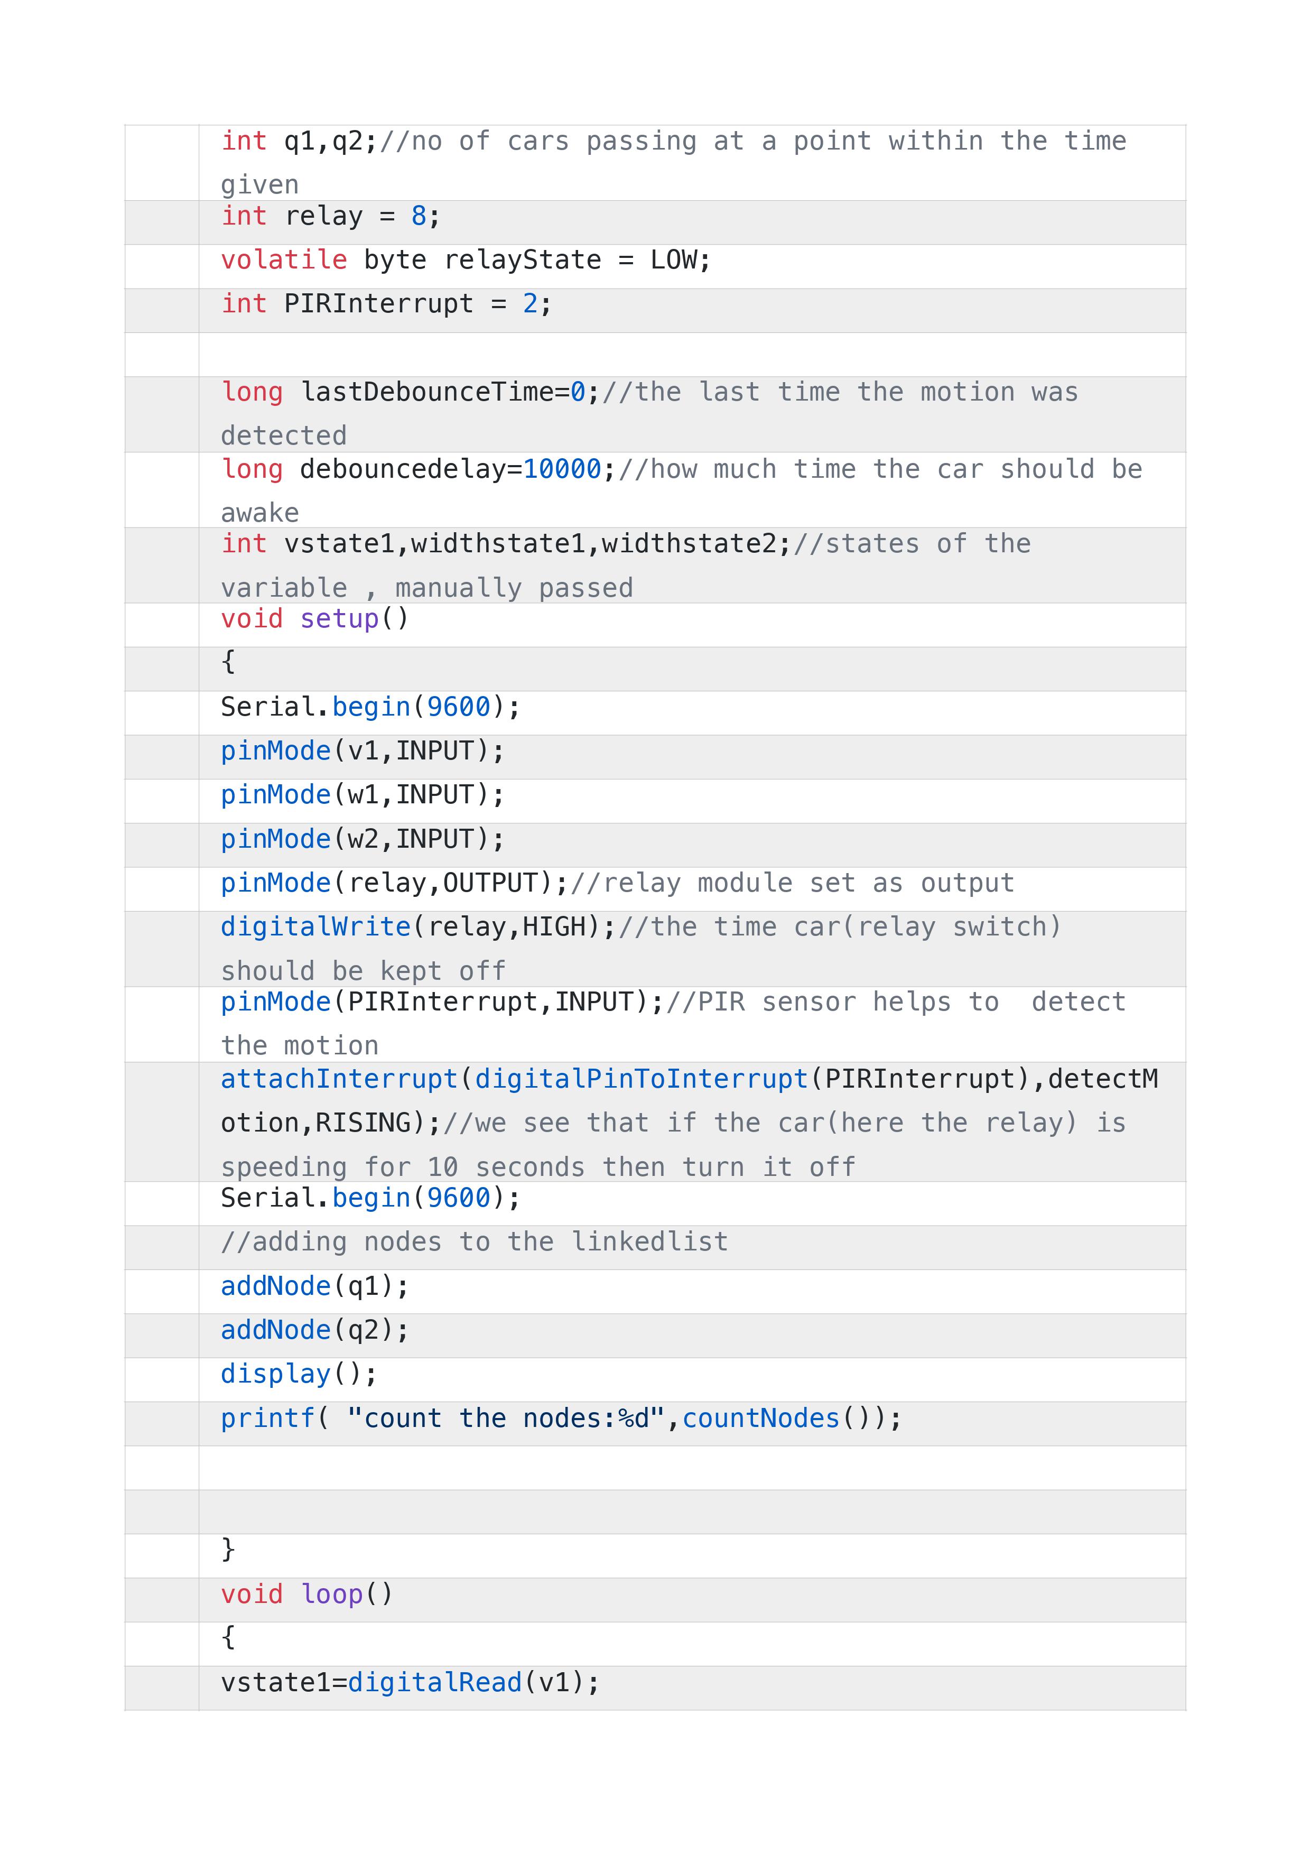Select the 'pinMode(relay,OUTPUT);' statement
The width and height of the screenshot is (1311, 1854).
point(395,883)
